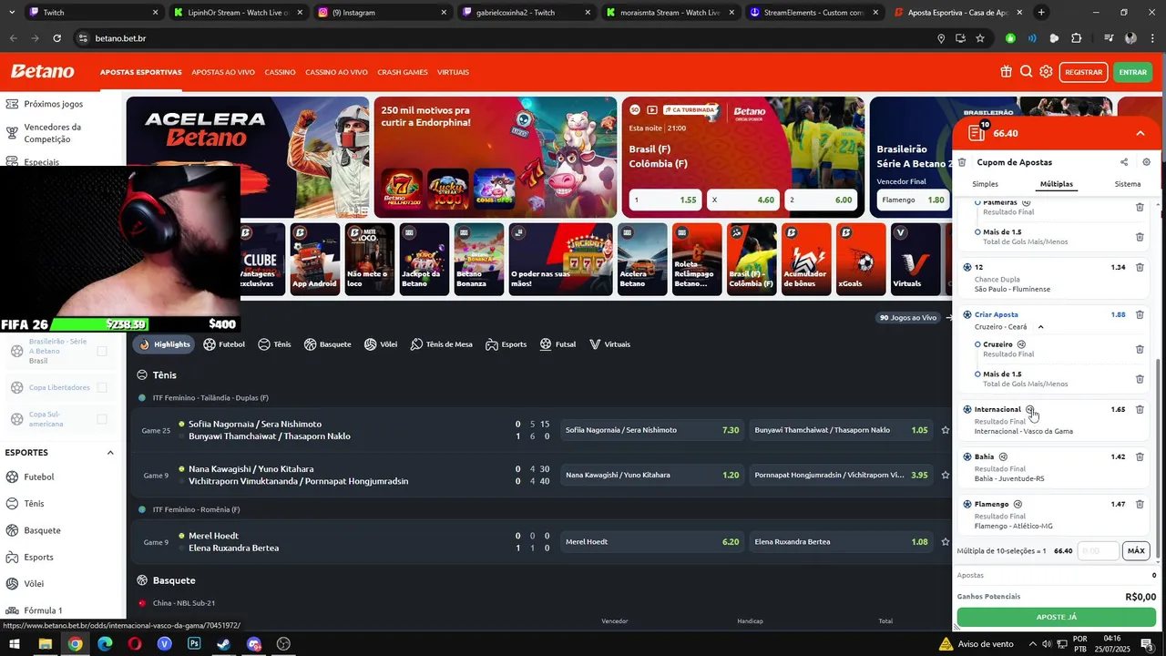Delete all bets with trash icon beside Cupom de Apostas
The image size is (1166, 656).
pyautogui.click(x=961, y=162)
